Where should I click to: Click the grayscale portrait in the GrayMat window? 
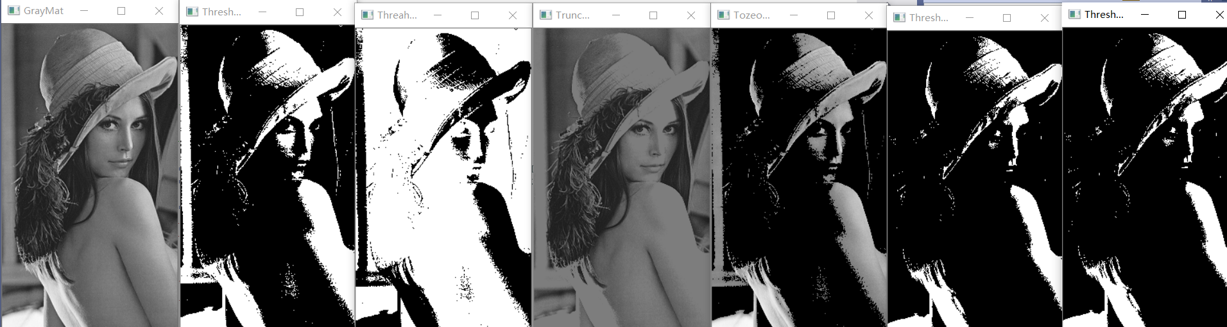(90, 174)
